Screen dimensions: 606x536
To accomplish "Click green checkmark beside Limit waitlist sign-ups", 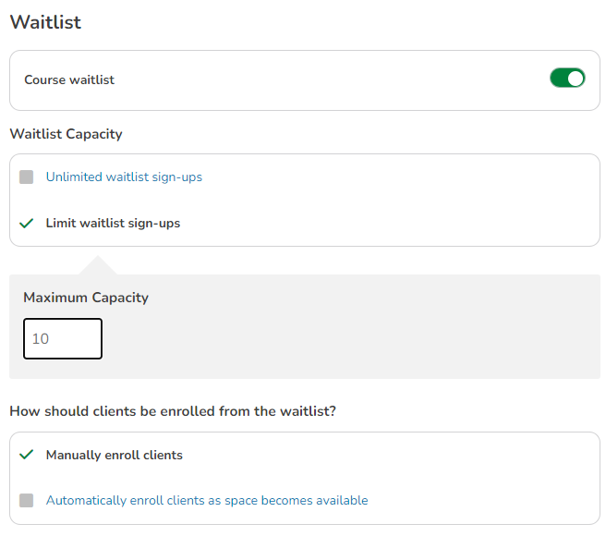I will pos(27,223).
